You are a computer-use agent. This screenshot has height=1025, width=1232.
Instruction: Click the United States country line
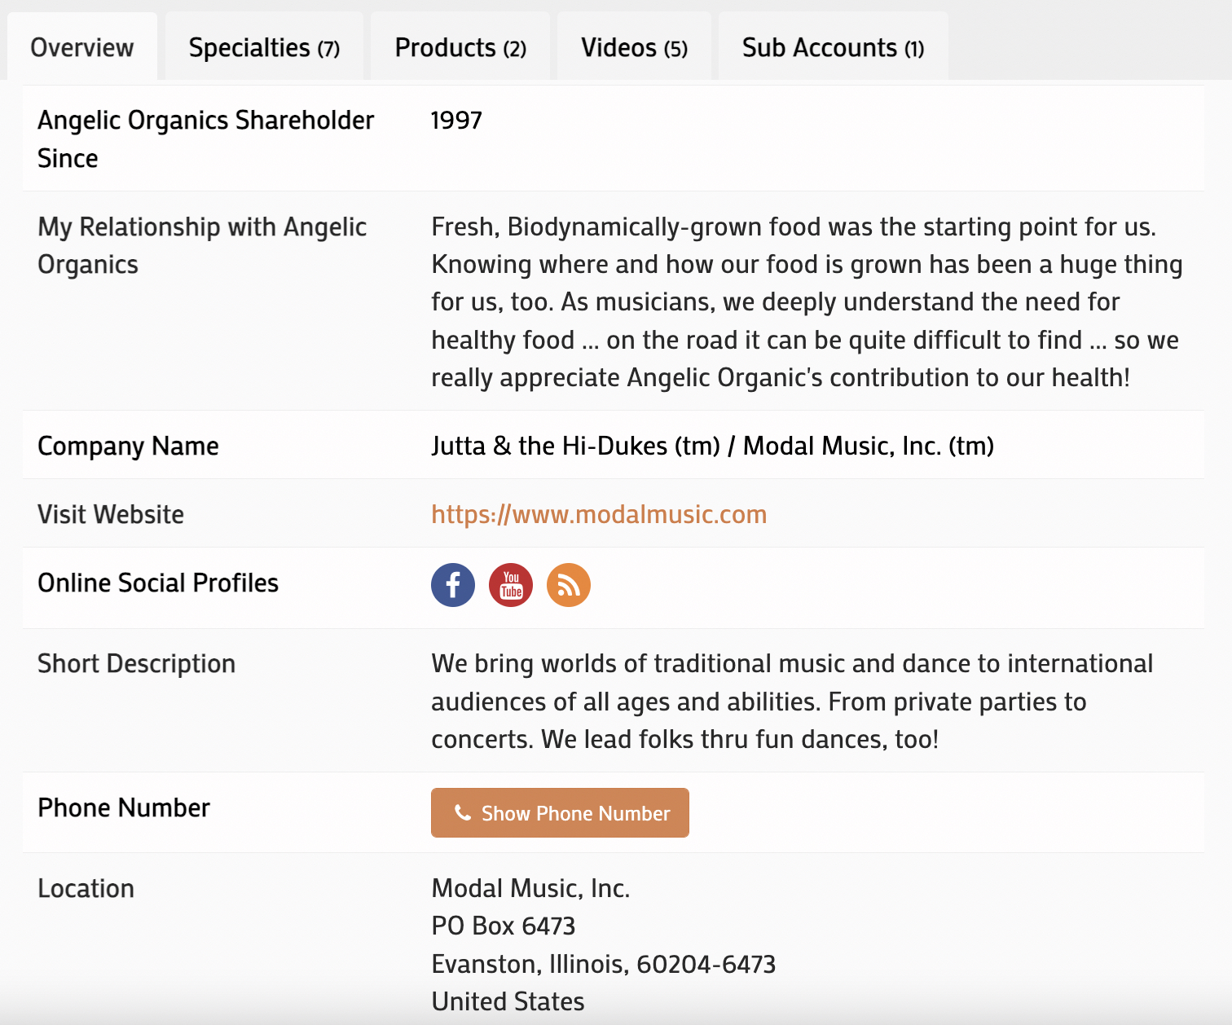508,1001
